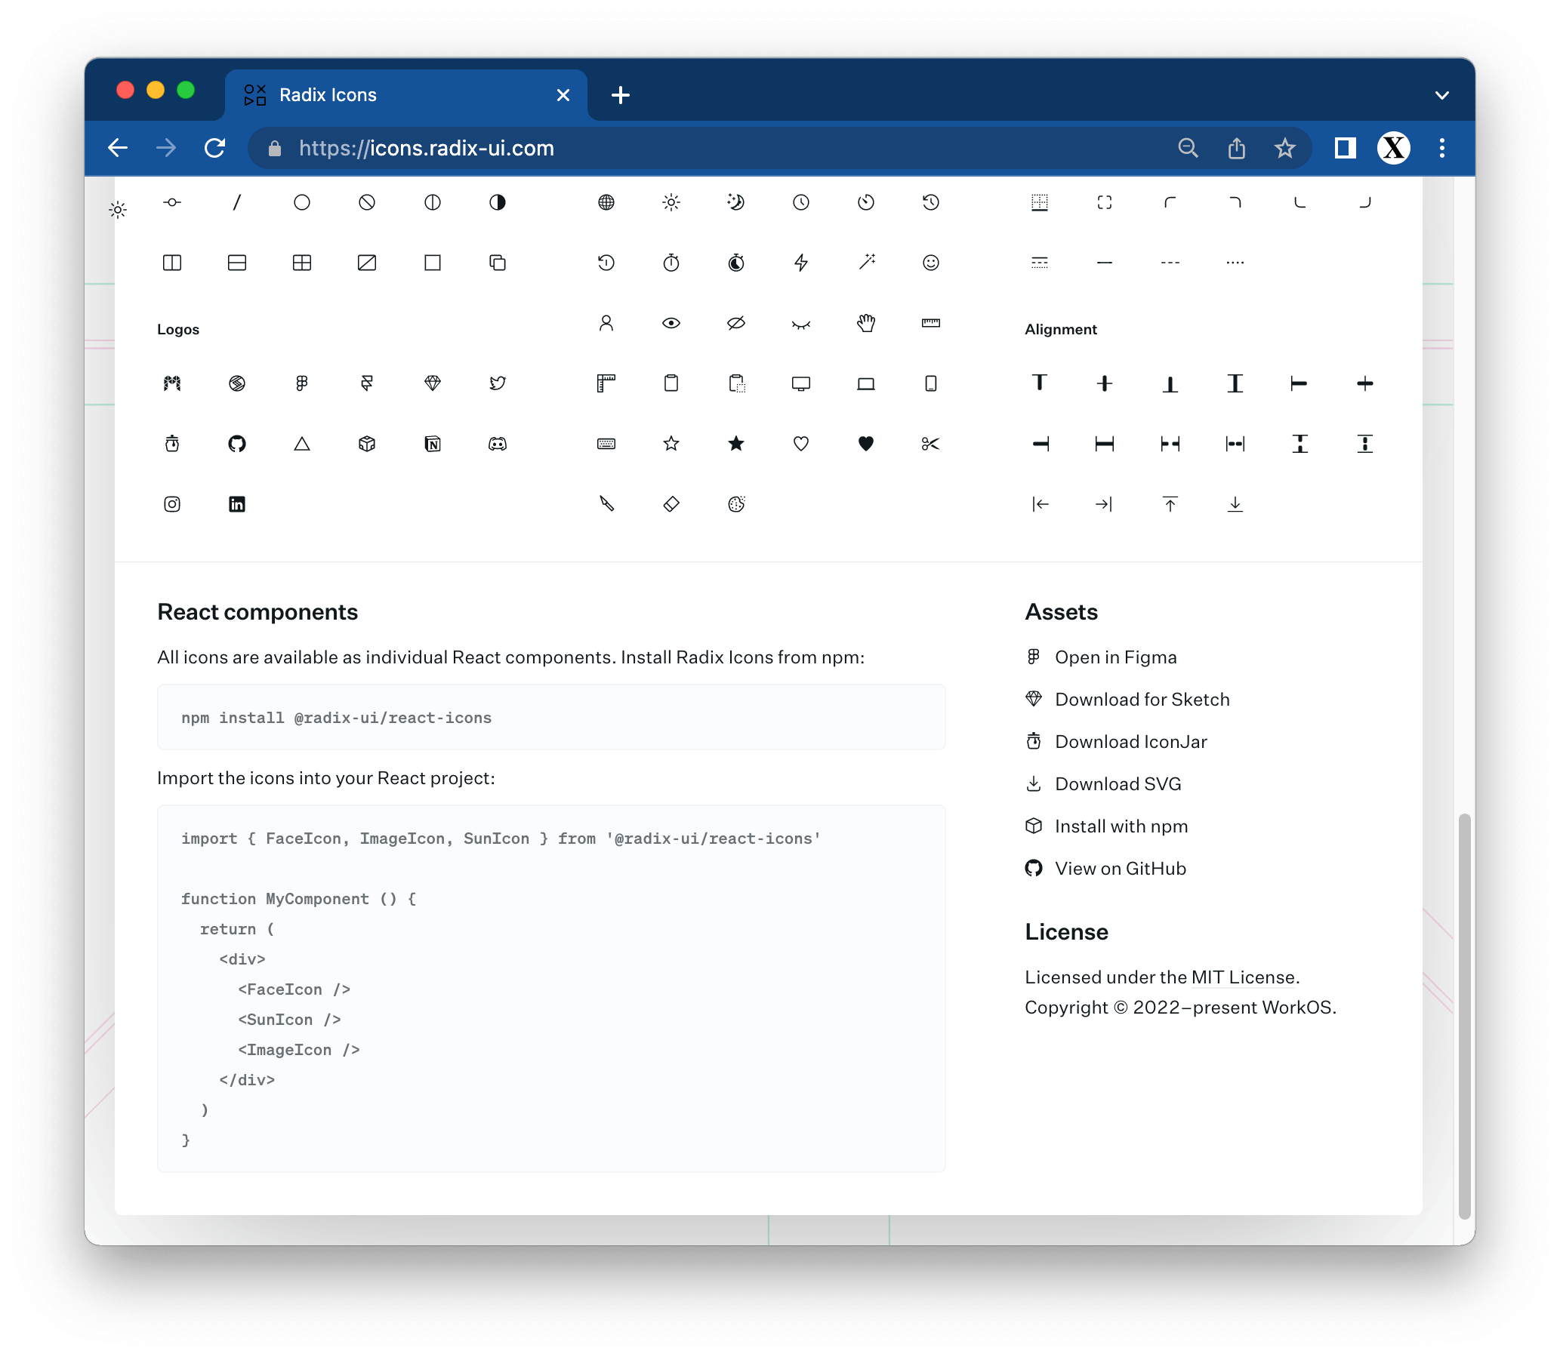Image resolution: width=1560 pixels, height=1357 pixels.
Task: Select the open eye icon
Action: click(x=671, y=323)
